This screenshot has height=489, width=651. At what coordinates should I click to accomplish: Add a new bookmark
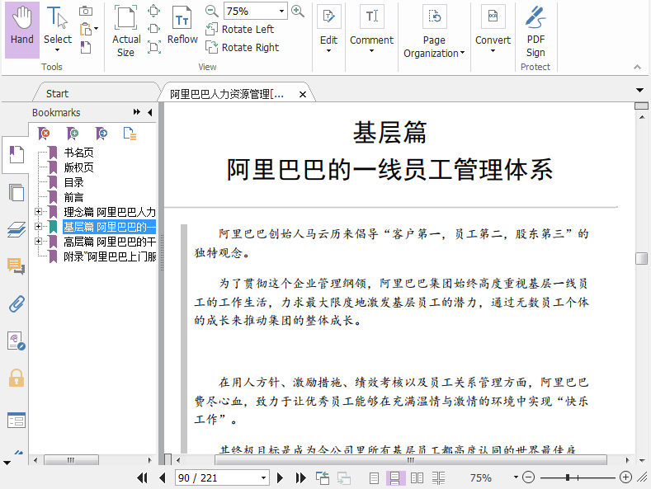coord(73,134)
